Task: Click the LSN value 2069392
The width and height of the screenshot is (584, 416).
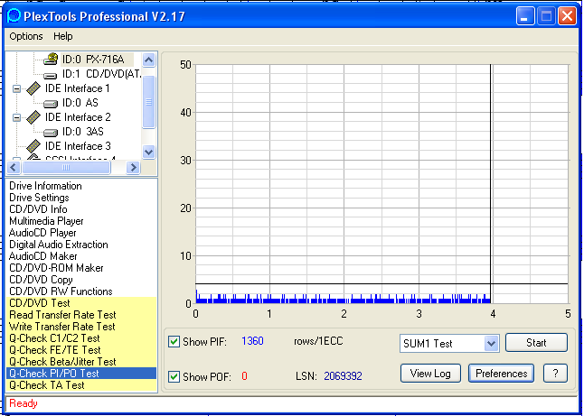Action: [x=343, y=376]
